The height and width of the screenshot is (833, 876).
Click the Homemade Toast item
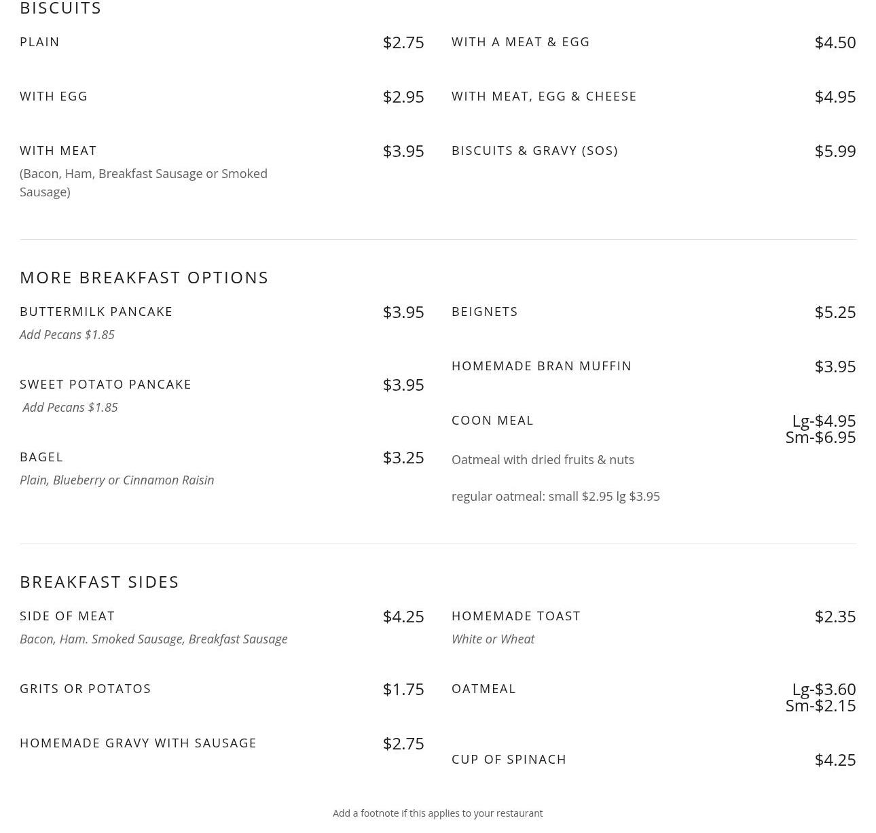coord(516,616)
